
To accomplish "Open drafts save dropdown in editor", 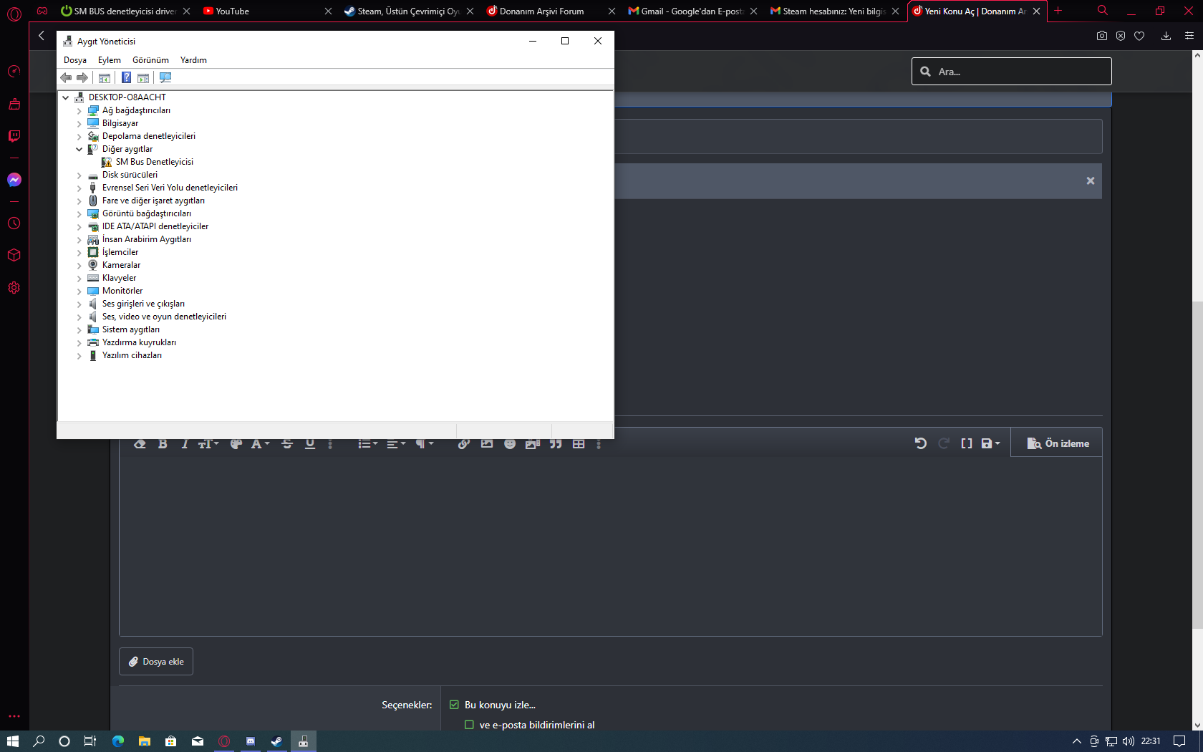I will (x=990, y=443).
